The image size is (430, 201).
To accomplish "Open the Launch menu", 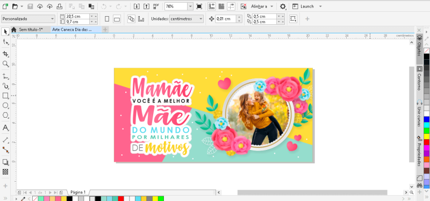I will (x=307, y=6).
